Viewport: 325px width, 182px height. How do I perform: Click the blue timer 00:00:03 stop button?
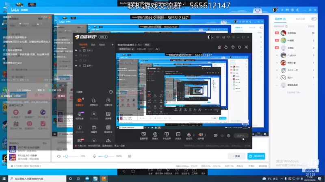point(256,156)
